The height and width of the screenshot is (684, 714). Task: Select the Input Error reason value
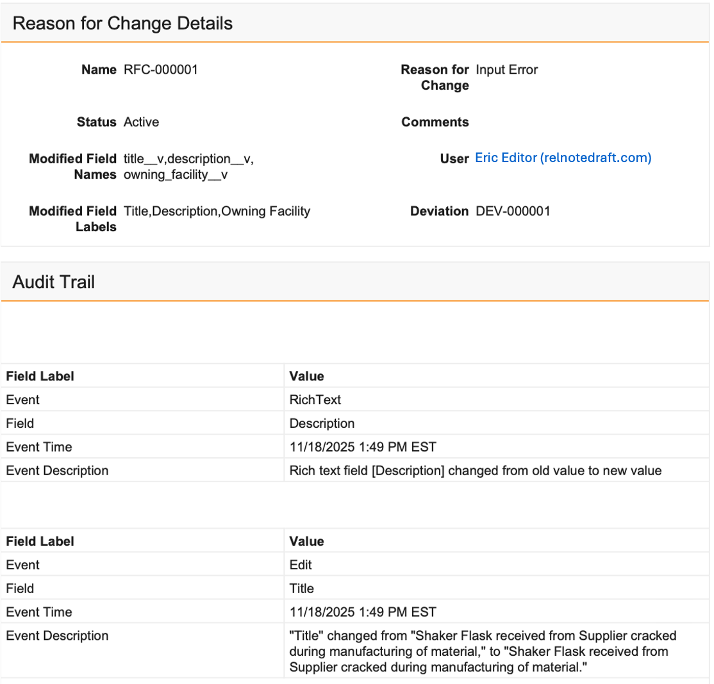click(x=506, y=70)
